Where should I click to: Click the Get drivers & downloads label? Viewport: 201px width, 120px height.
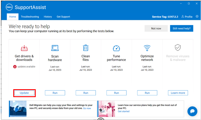click(x=24, y=58)
